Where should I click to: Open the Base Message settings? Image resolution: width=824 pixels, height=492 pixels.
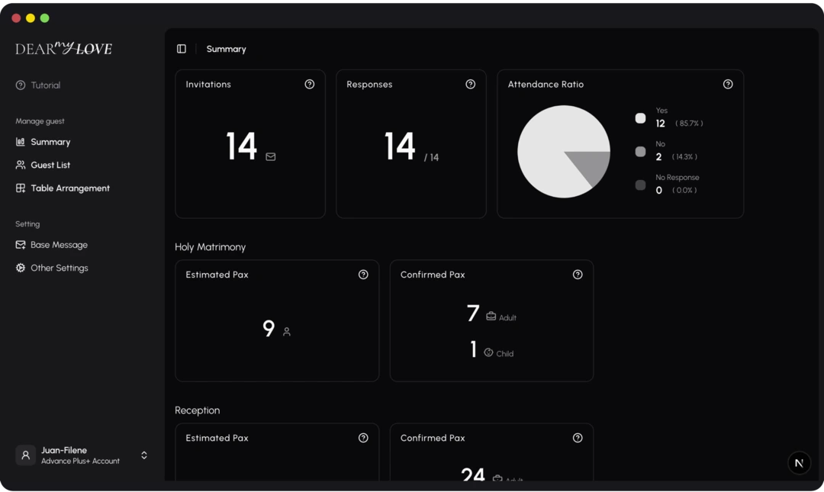point(60,245)
